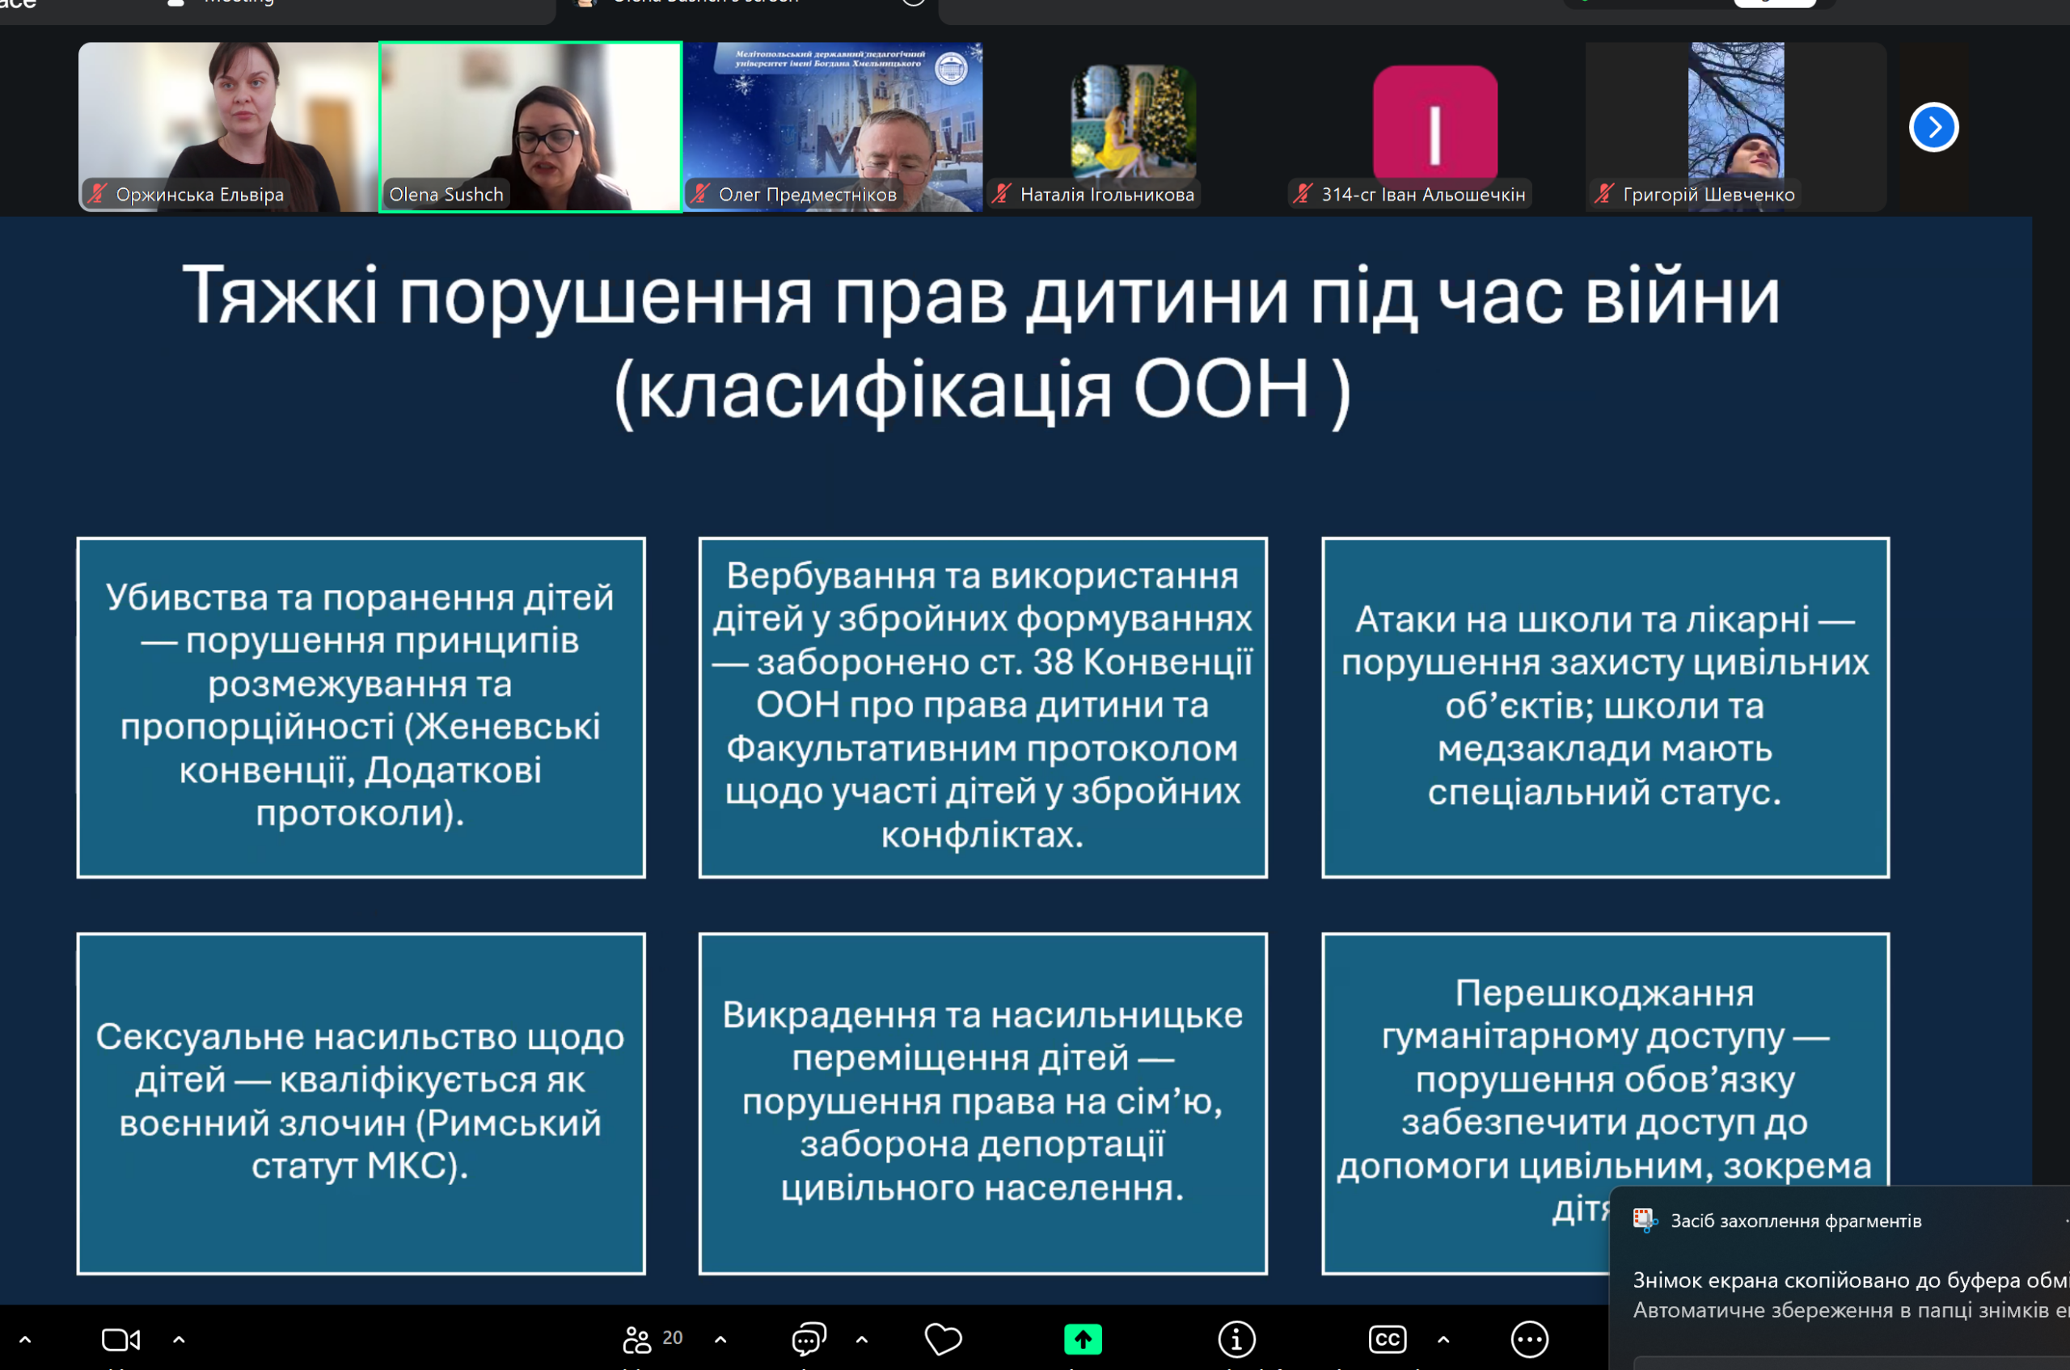
Task: Expand participants options arrow
Action: point(720,1339)
